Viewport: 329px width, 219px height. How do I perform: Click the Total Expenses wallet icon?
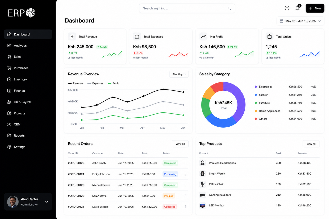(x=137, y=36)
